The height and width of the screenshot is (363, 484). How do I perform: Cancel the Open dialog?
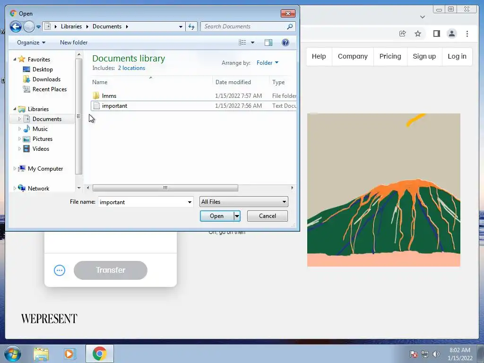click(x=268, y=216)
